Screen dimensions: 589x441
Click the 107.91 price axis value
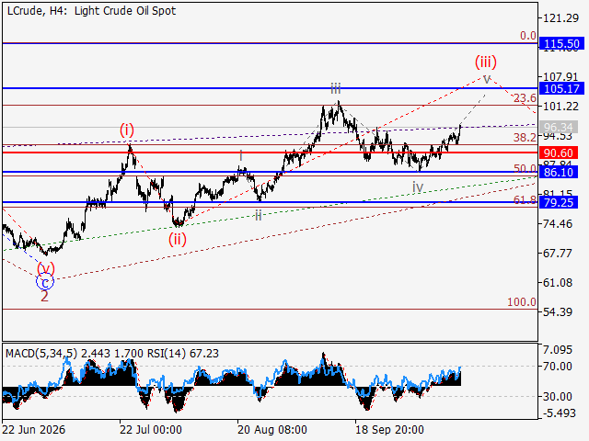click(560, 76)
